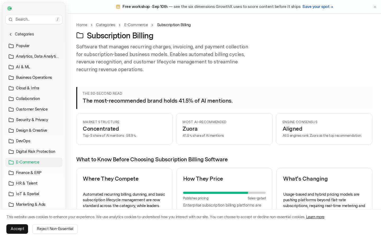Click the 30-second read headline text
Viewport: 381px width, 238px height.
[x=158, y=101]
